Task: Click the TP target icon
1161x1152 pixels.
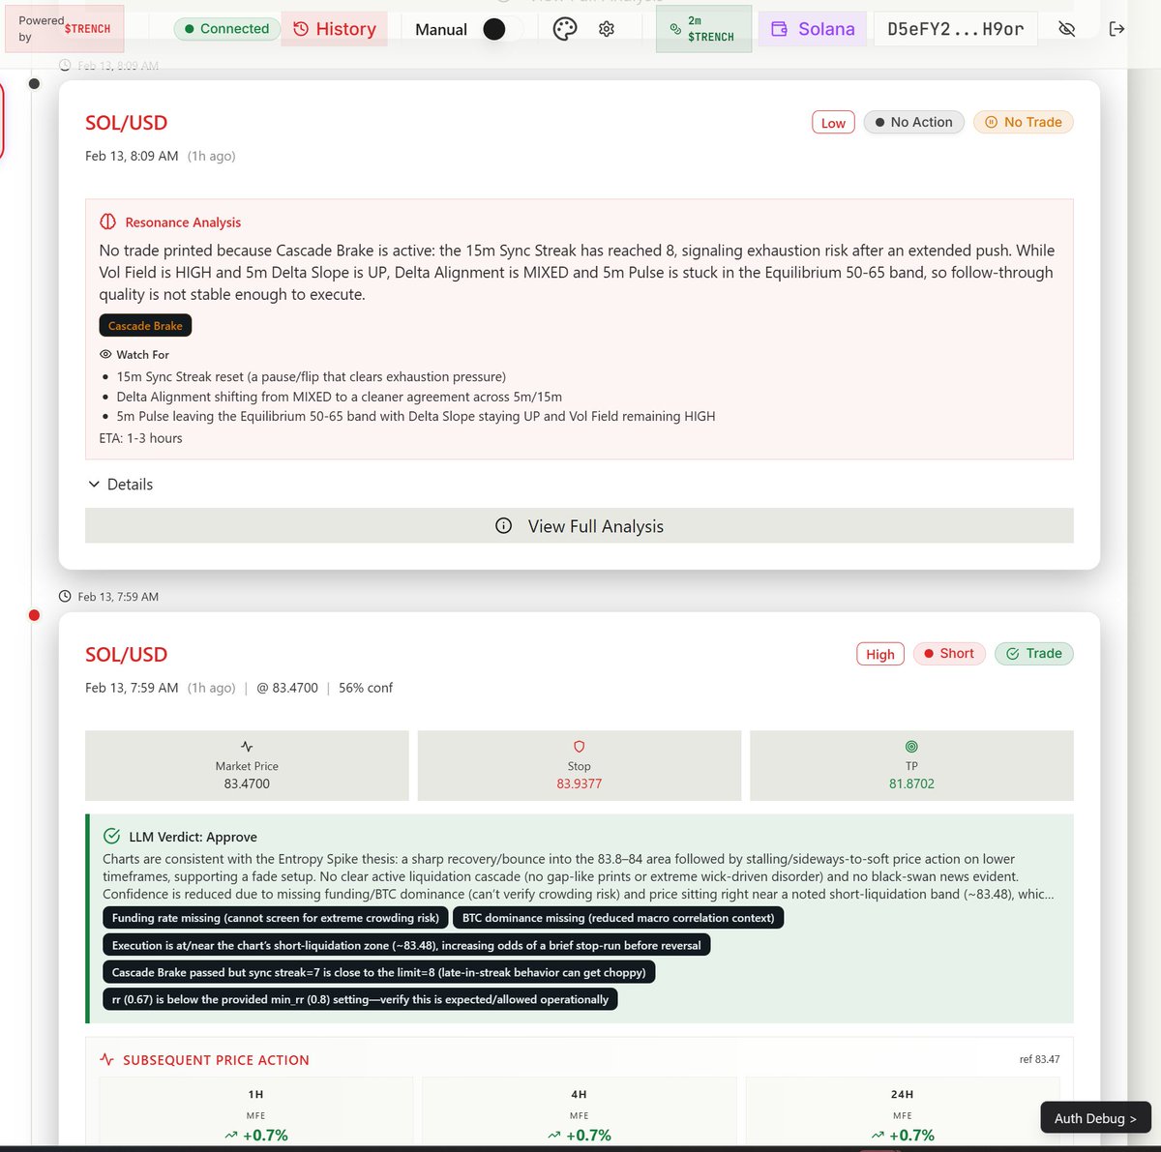Action: point(911,747)
